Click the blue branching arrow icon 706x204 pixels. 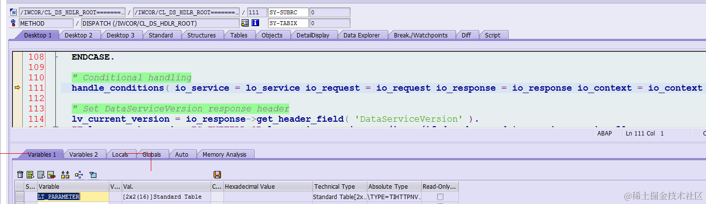pyautogui.click(x=79, y=174)
